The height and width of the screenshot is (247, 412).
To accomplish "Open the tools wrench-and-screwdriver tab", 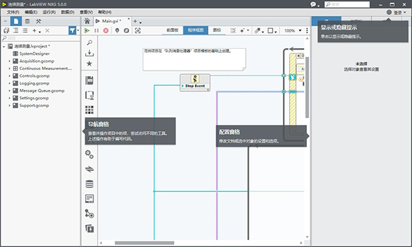I will 38,21.
